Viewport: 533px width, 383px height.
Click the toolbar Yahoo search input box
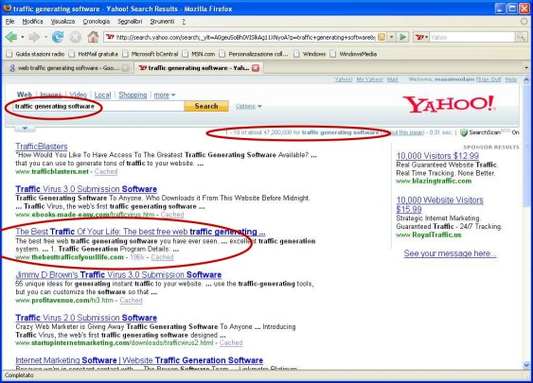coord(472,37)
